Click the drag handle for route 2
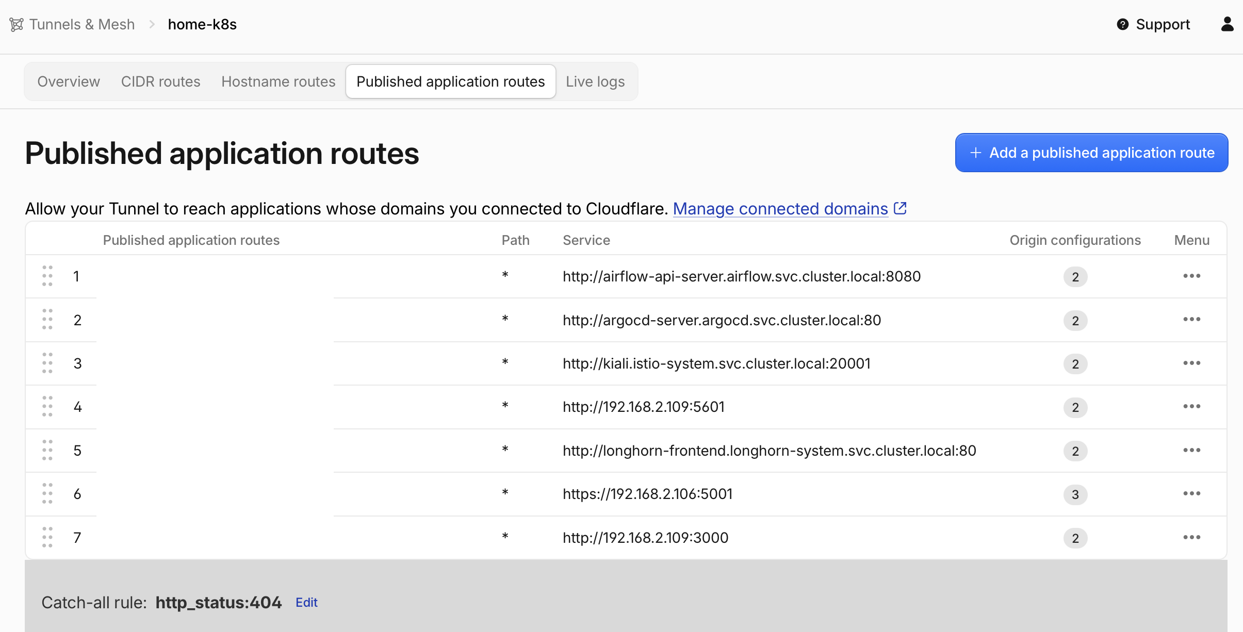Viewport: 1243px width, 632px height. point(47,320)
